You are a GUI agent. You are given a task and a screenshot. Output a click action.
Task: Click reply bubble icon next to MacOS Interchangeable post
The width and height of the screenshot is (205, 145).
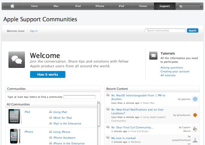point(108,95)
